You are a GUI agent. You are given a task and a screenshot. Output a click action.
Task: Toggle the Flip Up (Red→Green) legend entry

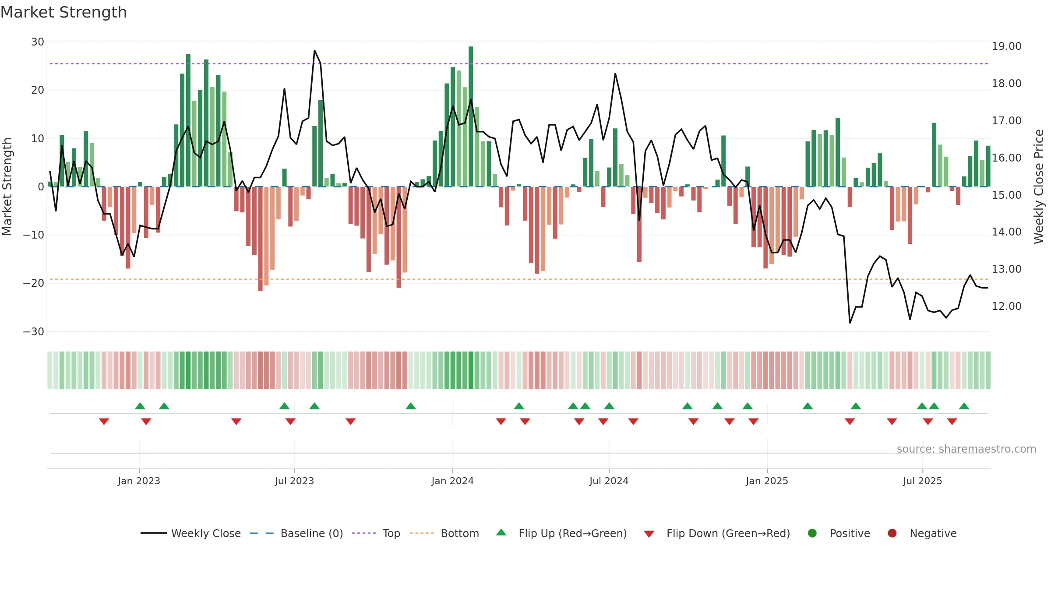tap(561, 533)
